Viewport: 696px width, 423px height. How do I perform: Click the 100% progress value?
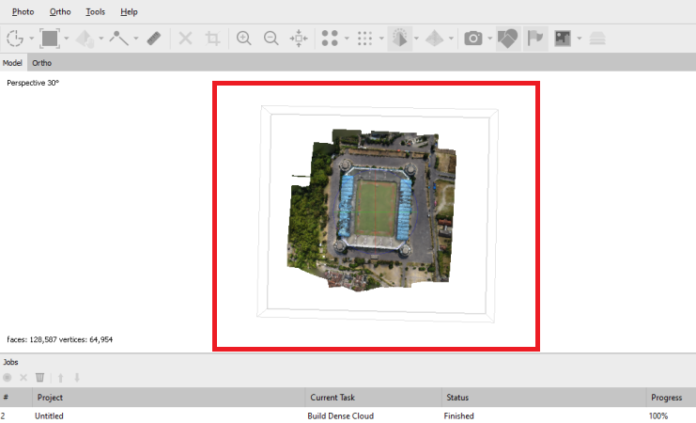(x=658, y=415)
